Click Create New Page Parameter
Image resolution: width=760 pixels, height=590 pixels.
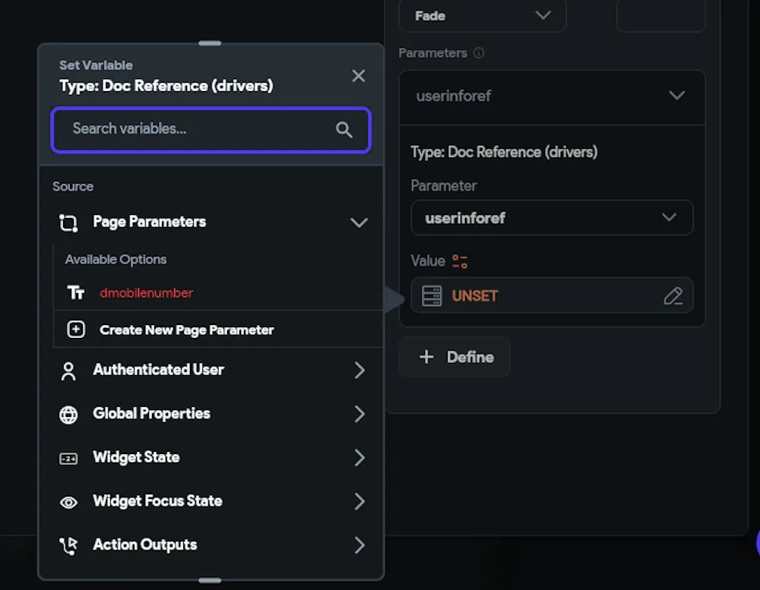pyautogui.click(x=218, y=330)
